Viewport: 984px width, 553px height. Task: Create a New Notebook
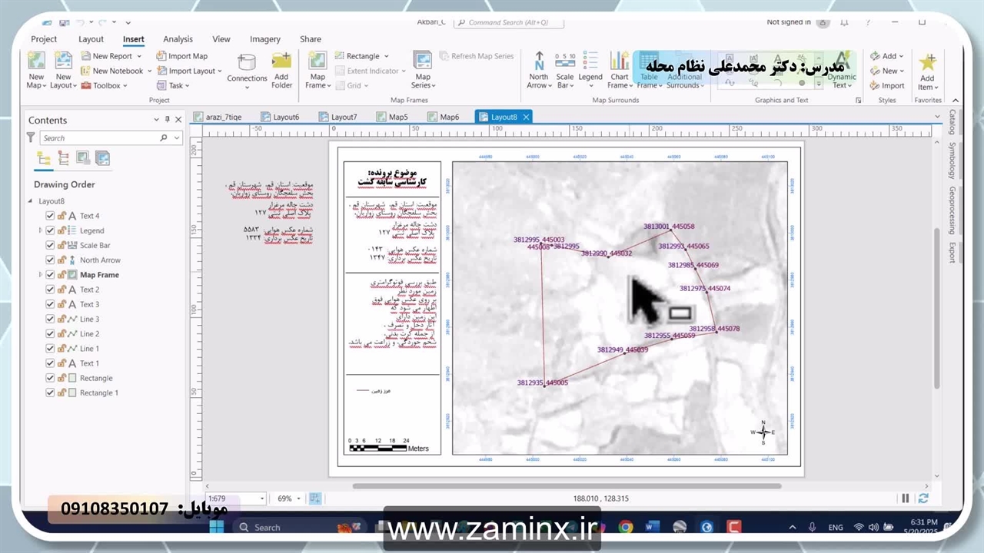[x=117, y=71]
